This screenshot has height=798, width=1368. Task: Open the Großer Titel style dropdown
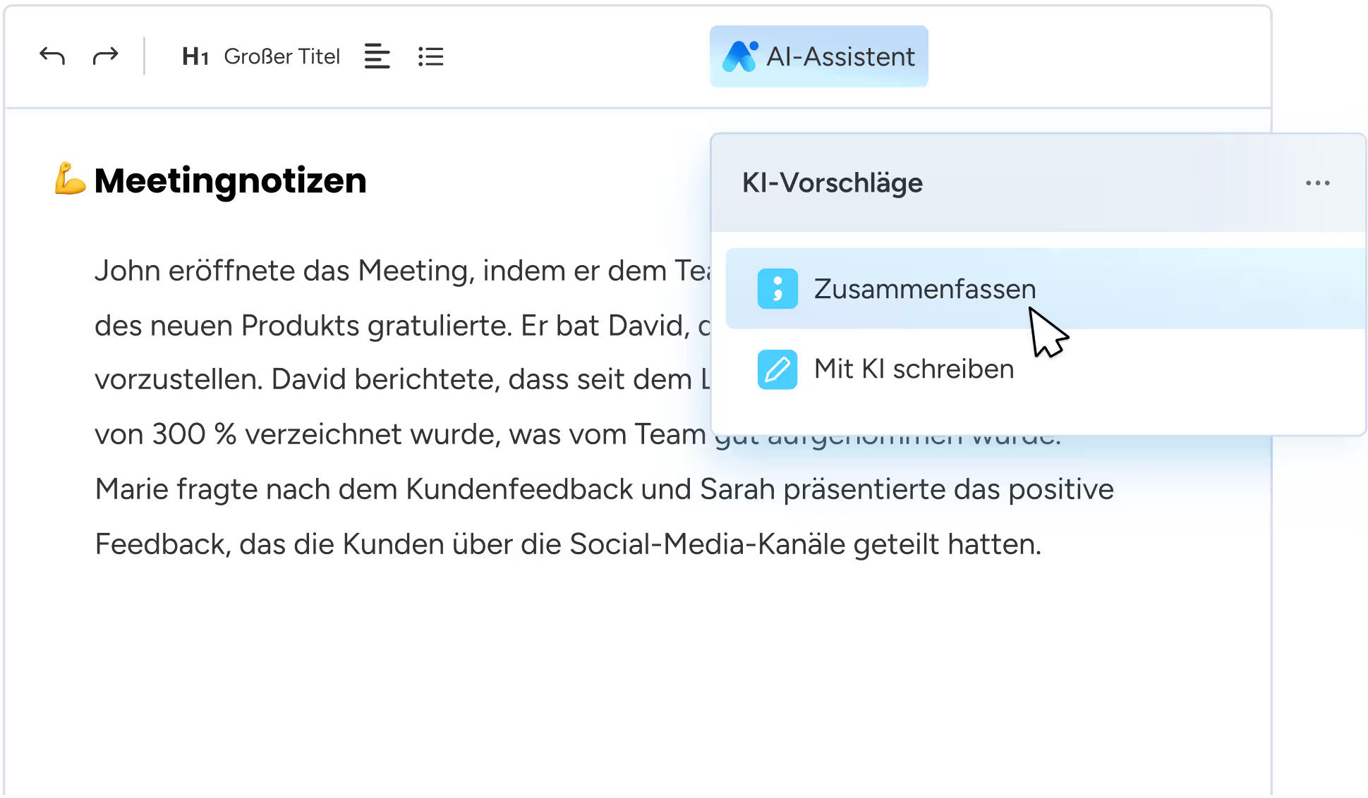point(282,56)
